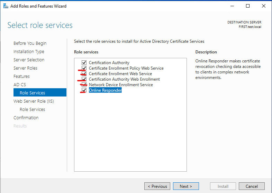Screen dimensions: 272x193
Task: Go to the Confirmation step
Action: pyautogui.click(x=26, y=118)
